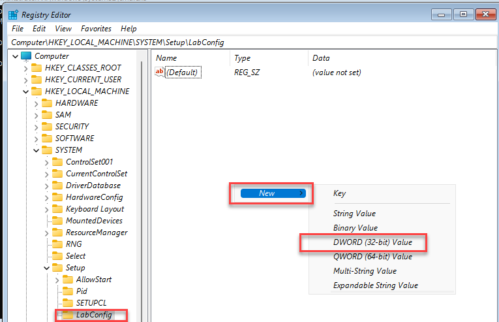This screenshot has height=322, width=499.
Task: Expand the HKEY_CURRENT_USER hive
Action: [x=25, y=80]
